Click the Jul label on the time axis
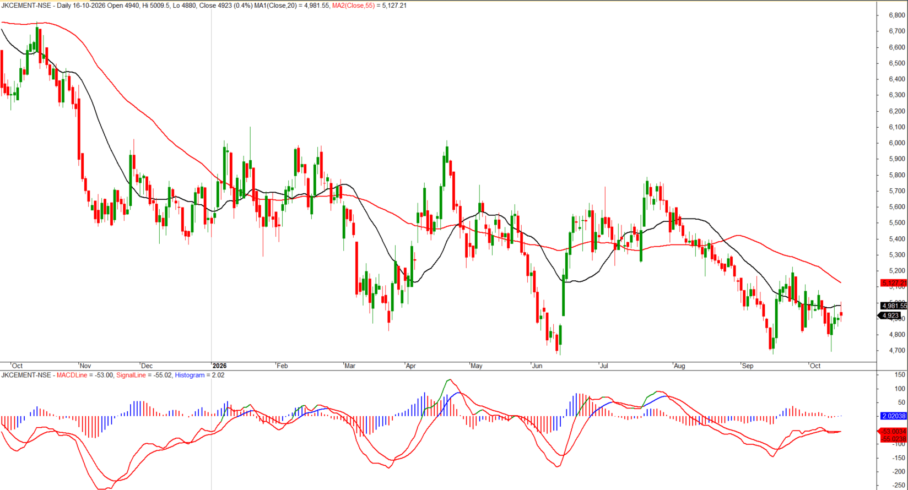Image resolution: width=908 pixels, height=490 pixels. click(604, 366)
